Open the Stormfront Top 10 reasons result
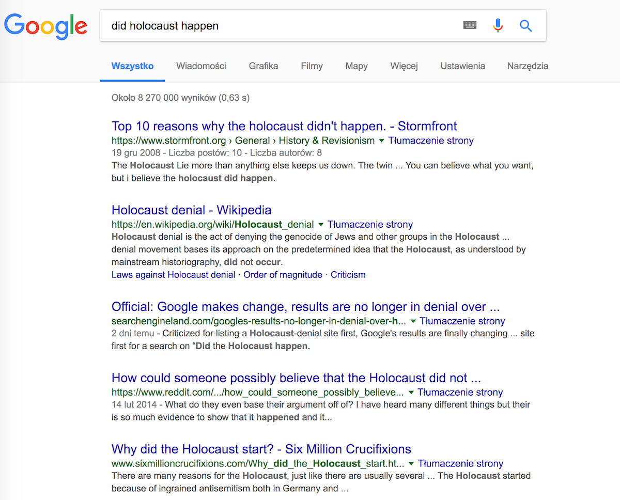620x500 pixels. (284, 126)
